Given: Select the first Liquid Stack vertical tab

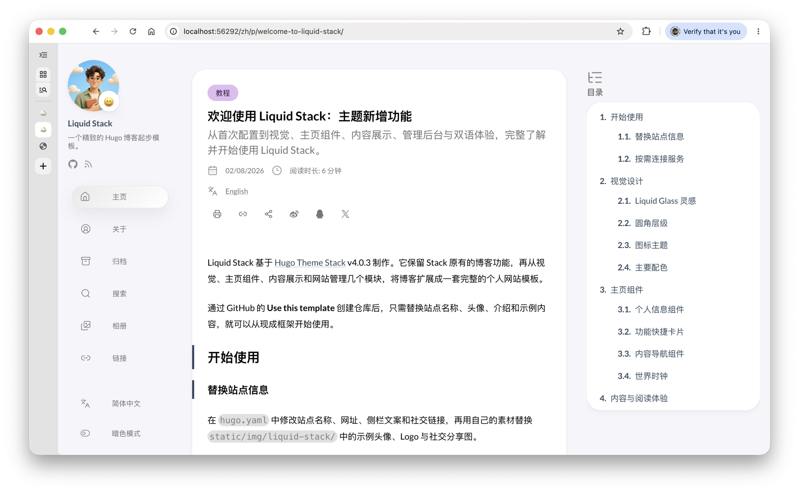Looking at the screenshot, I should (43, 113).
